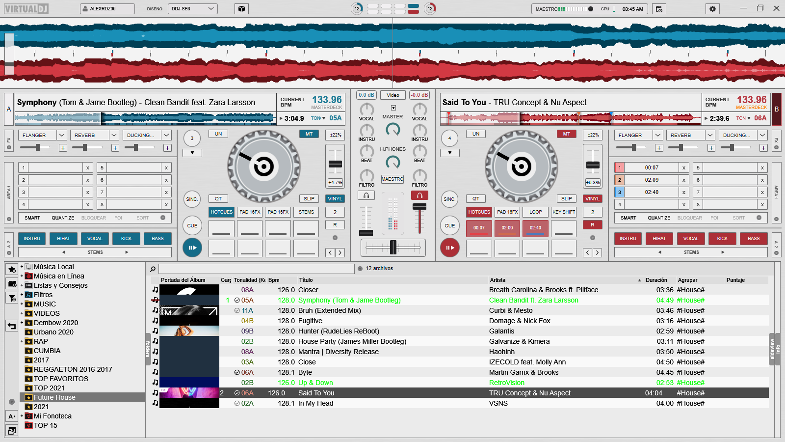
Task: Click the 3D cube icon beside DDJ-SB3
Action: coord(241,9)
